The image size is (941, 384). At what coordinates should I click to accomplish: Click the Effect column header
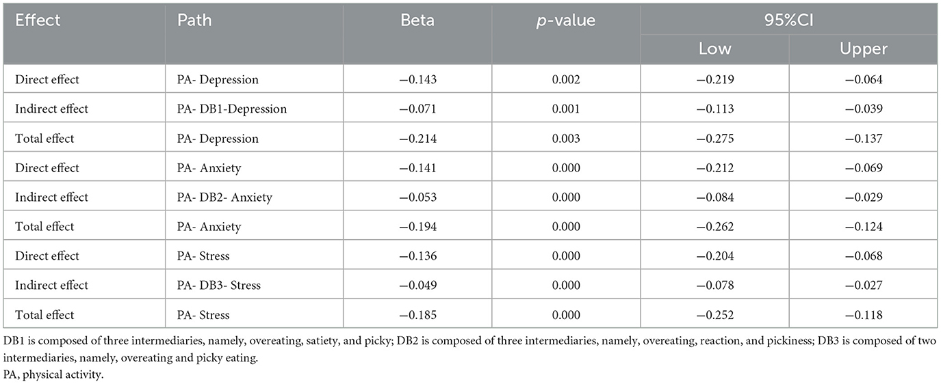[38, 20]
